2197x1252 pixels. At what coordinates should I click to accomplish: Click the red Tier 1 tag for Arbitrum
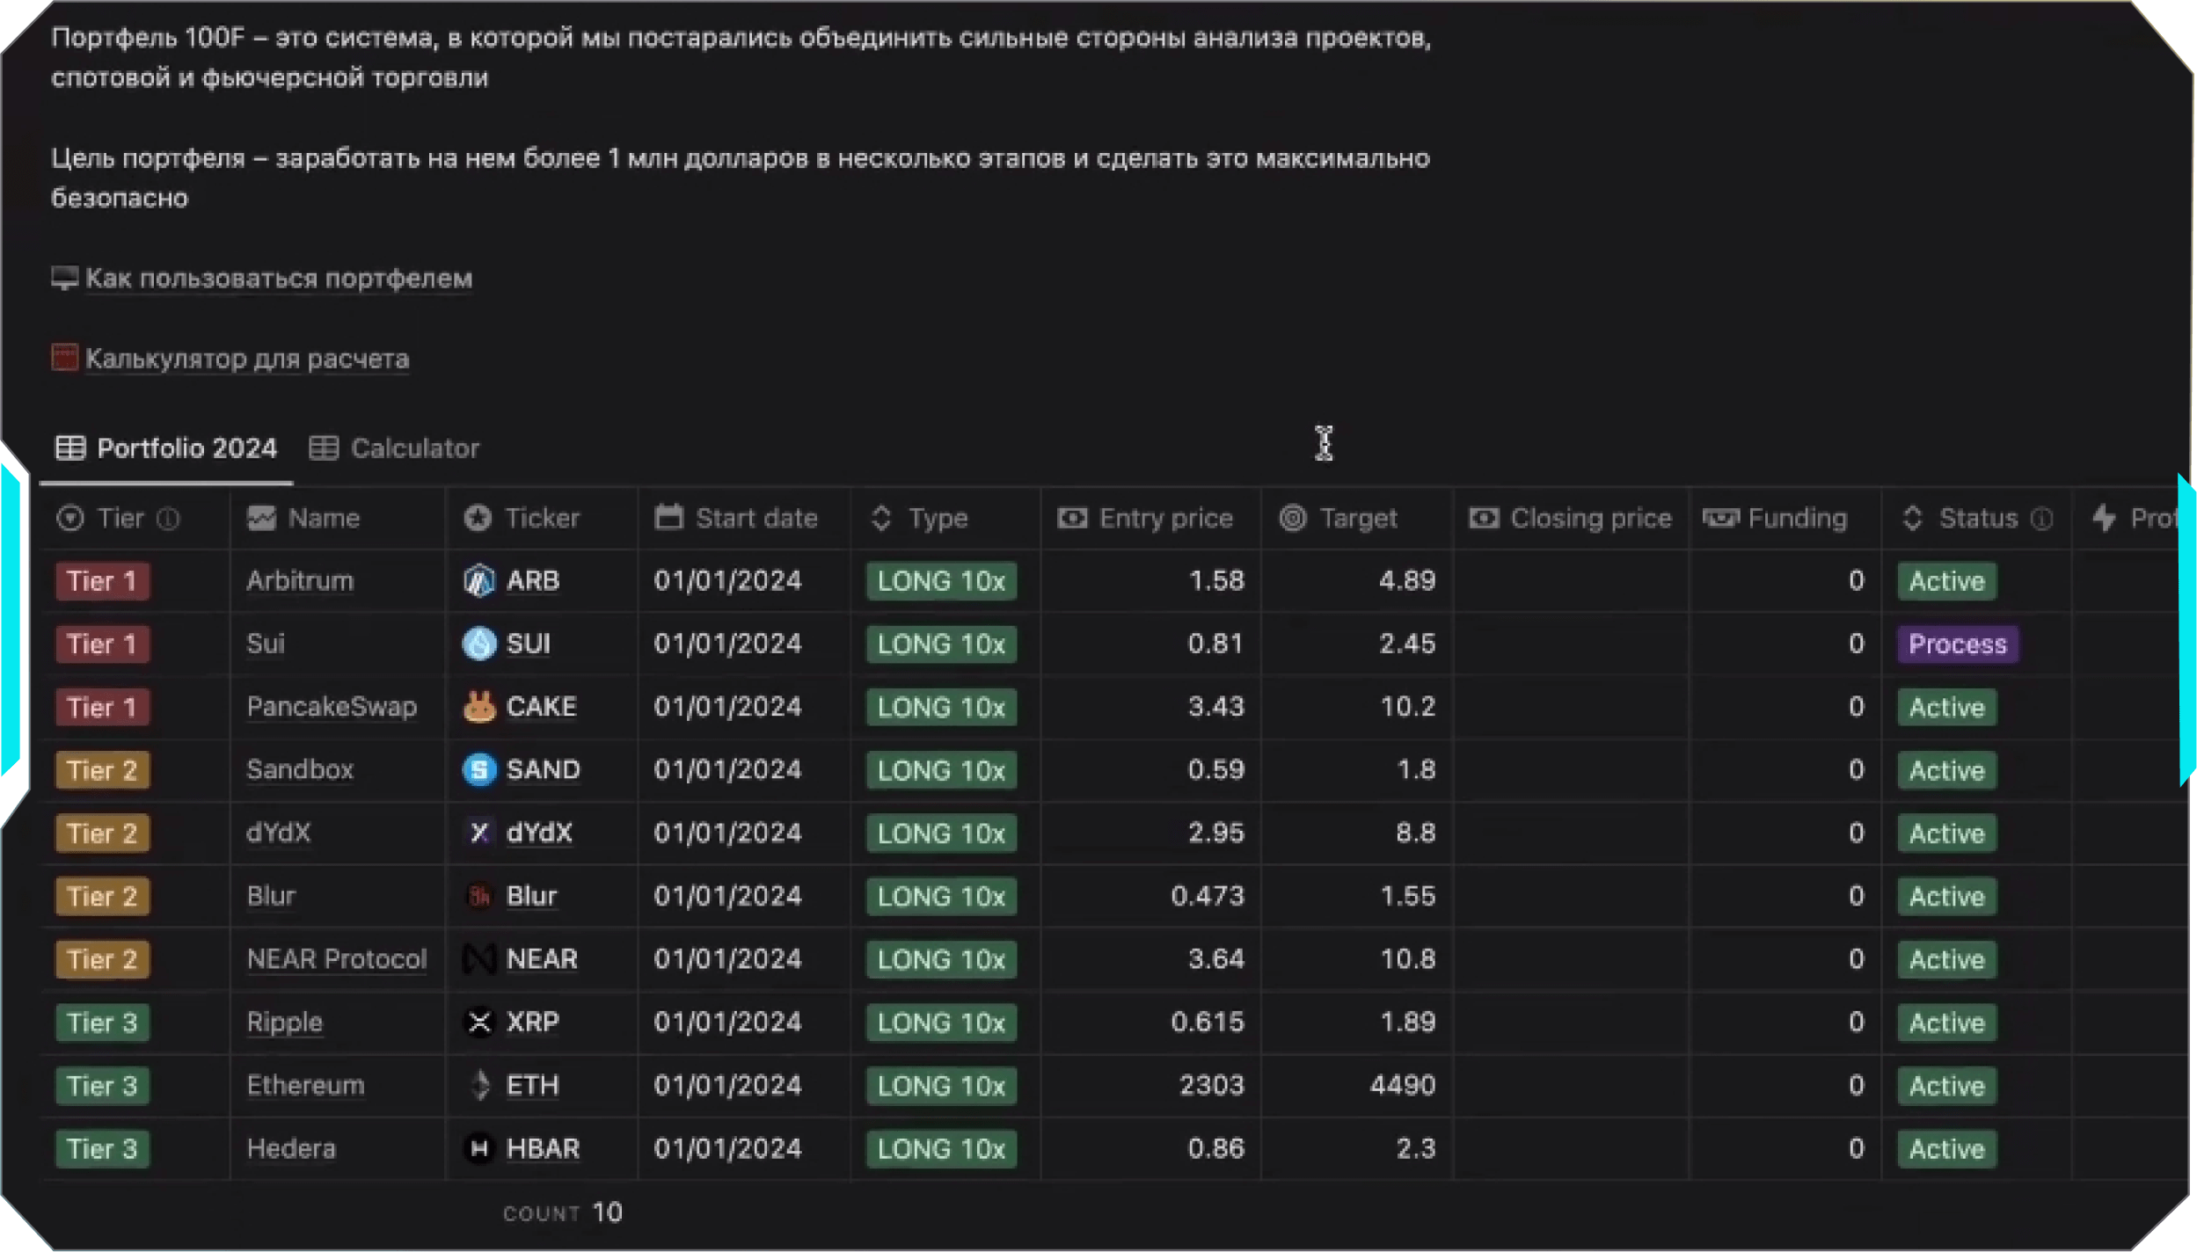click(102, 581)
